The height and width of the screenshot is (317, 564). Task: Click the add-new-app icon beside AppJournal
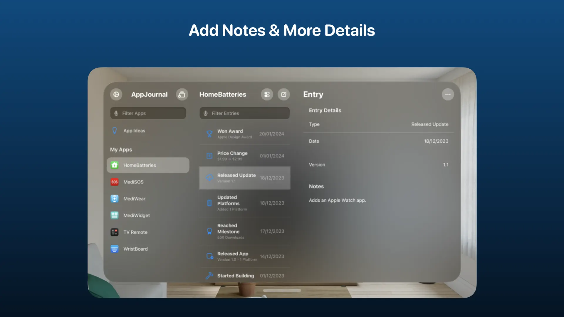[x=182, y=95]
